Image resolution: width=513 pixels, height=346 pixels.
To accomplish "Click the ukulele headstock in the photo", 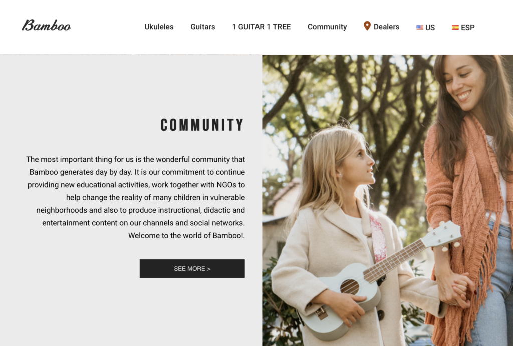I will coord(442,235).
